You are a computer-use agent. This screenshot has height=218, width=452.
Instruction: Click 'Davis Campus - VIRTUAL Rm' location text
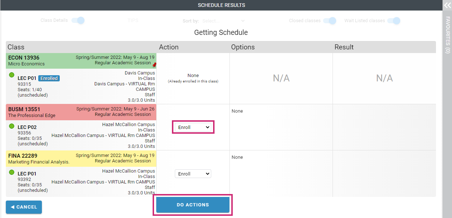[125, 84]
